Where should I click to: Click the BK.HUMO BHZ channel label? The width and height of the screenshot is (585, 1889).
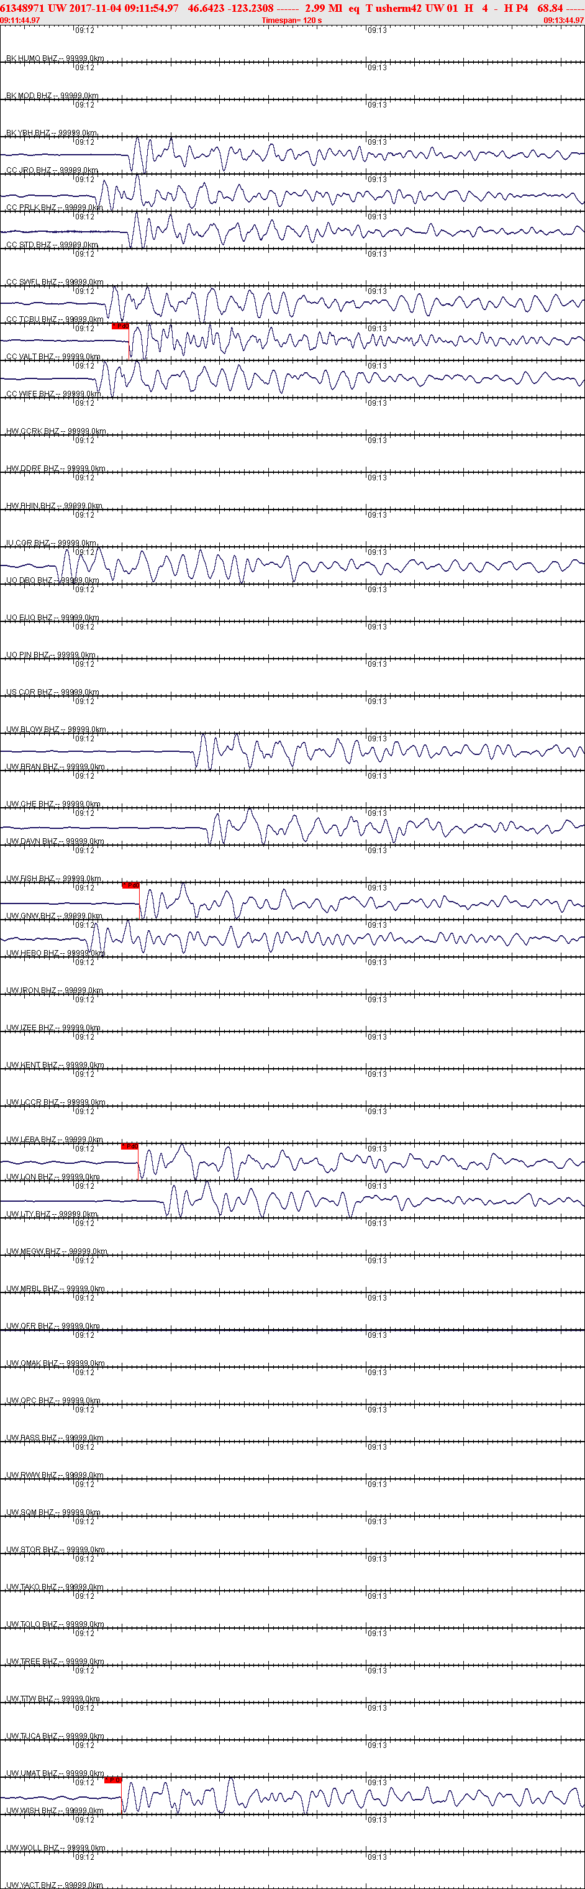point(55,58)
